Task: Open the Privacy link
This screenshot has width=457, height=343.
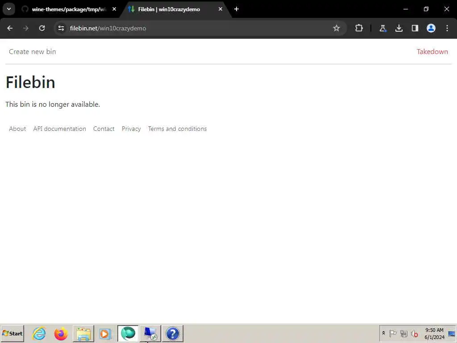Action: tap(131, 129)
